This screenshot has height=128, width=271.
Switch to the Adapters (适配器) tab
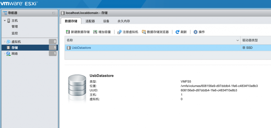(90, 21)
